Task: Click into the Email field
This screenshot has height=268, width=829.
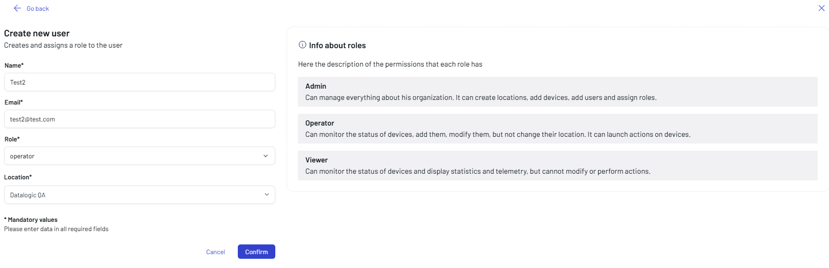Action: 139,119
